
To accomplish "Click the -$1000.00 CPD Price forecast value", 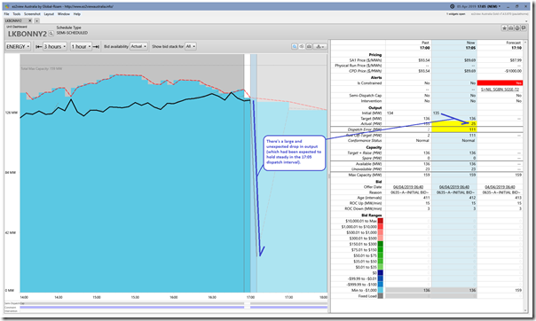I will point(512,71).
